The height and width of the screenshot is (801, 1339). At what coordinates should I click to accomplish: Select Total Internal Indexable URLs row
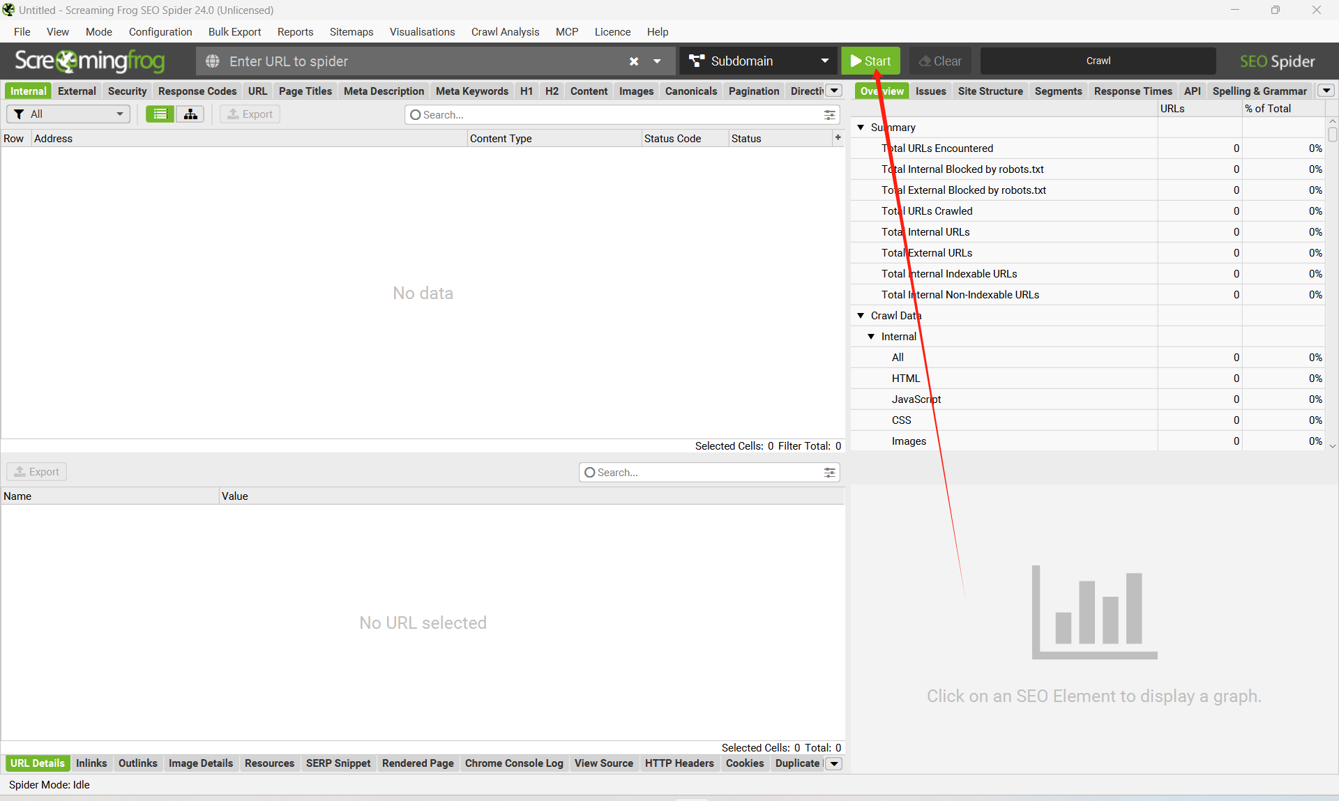coord(1088,274)
